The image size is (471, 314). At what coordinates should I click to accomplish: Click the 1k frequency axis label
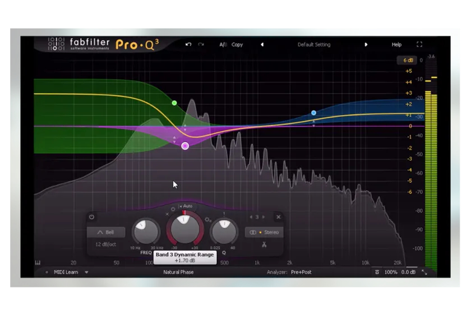257,262
